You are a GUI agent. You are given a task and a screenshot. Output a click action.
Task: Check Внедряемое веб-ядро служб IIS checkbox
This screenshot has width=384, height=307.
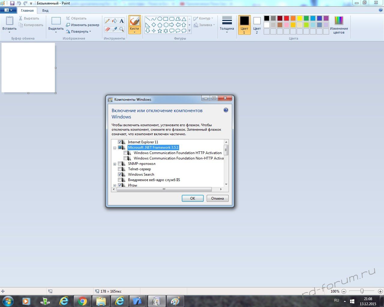pos(120,180)
